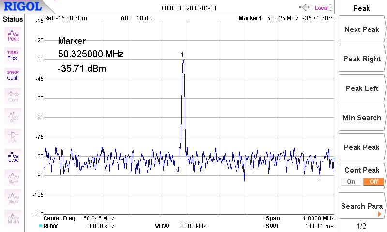Click marker 1 on the signal peak
Screen dimensions: 387x232
[x=183, y=59]
